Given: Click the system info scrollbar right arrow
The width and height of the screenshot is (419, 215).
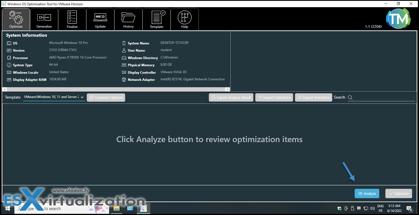Looking at the screenshot, I should [228, 89].
